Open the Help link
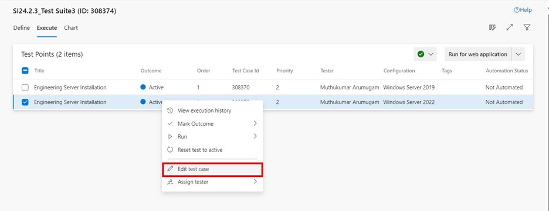This screenshot has width=549, height=211. click(x=523, y=10)
